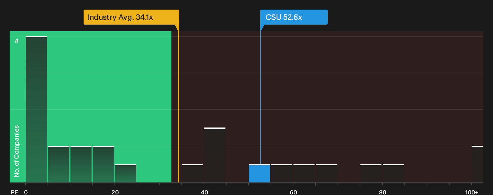The width and height of the screenshot is (493, 195).
Task: Click the bar at PE 60-65
Action: (x=304, y=173)
